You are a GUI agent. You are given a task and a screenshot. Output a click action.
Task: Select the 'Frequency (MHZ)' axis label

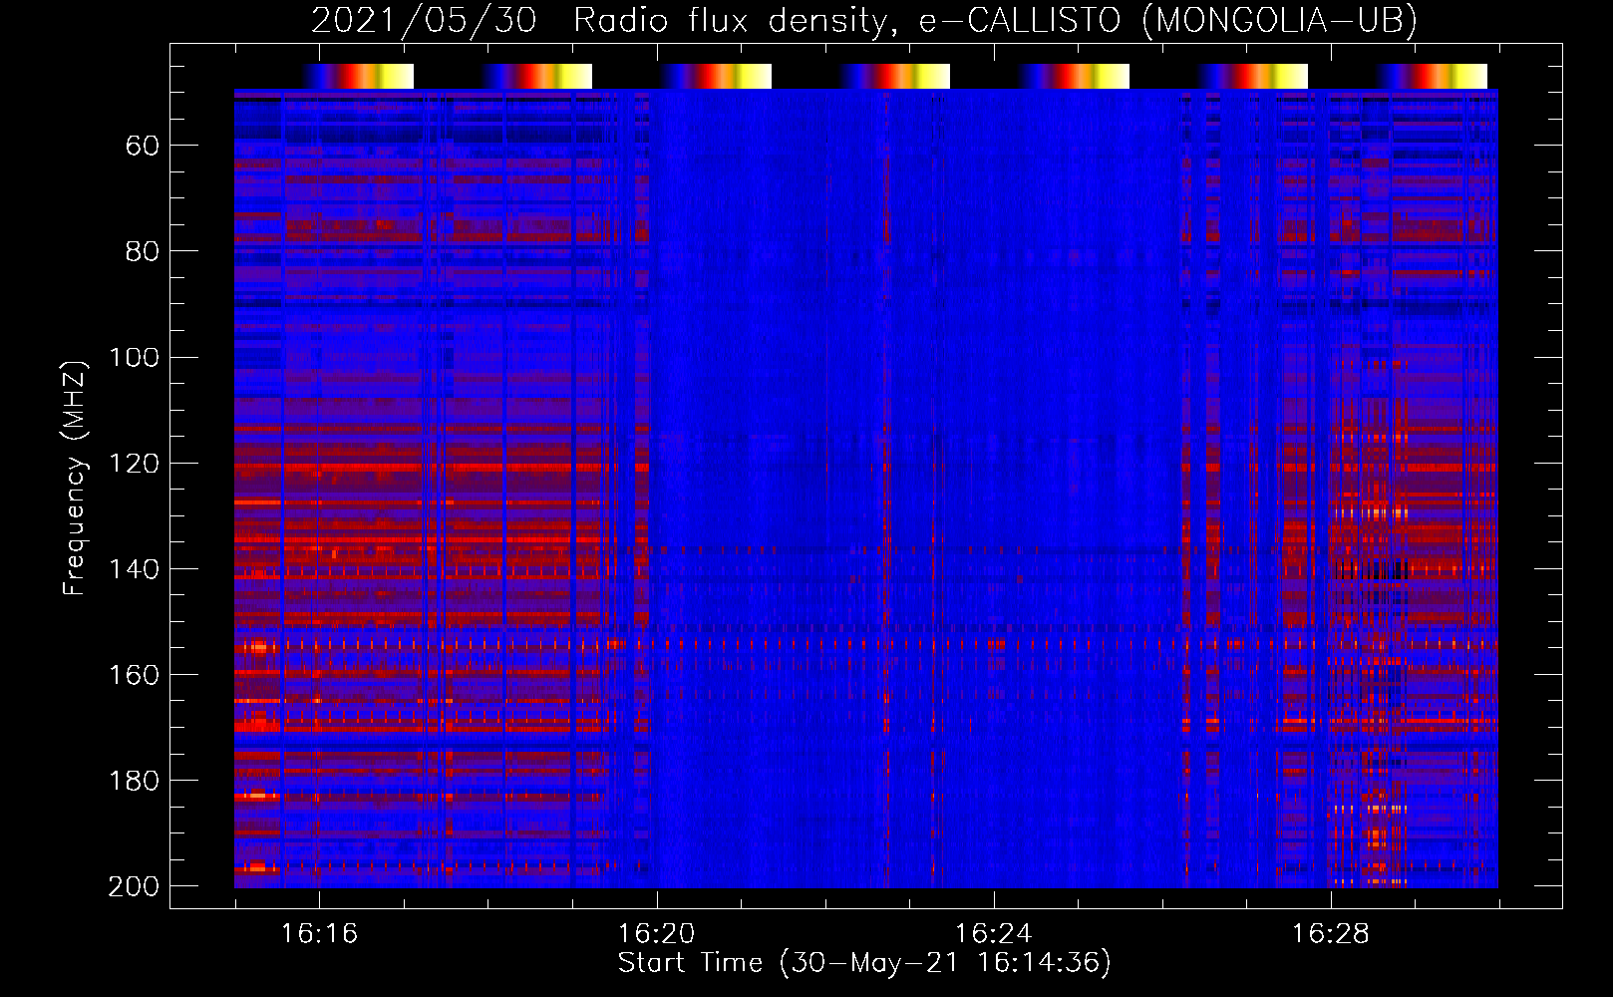click(75, 478)
